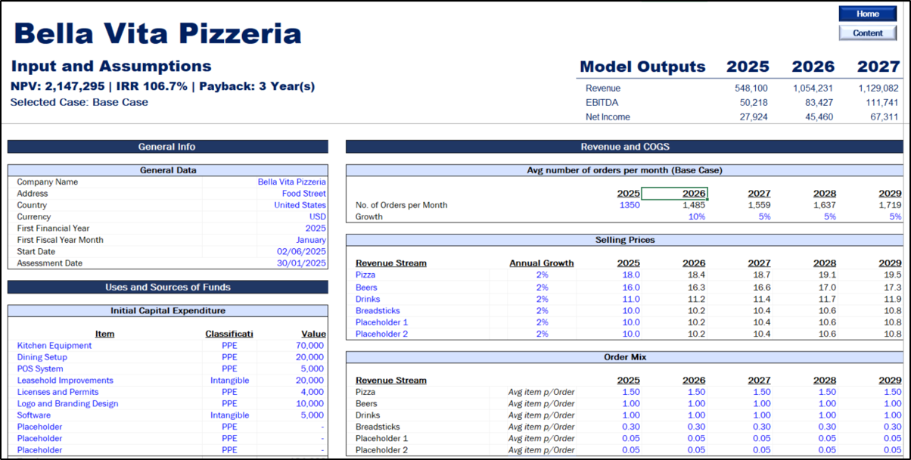Select the First Fiscal Year Month January cell

(310, 240)
